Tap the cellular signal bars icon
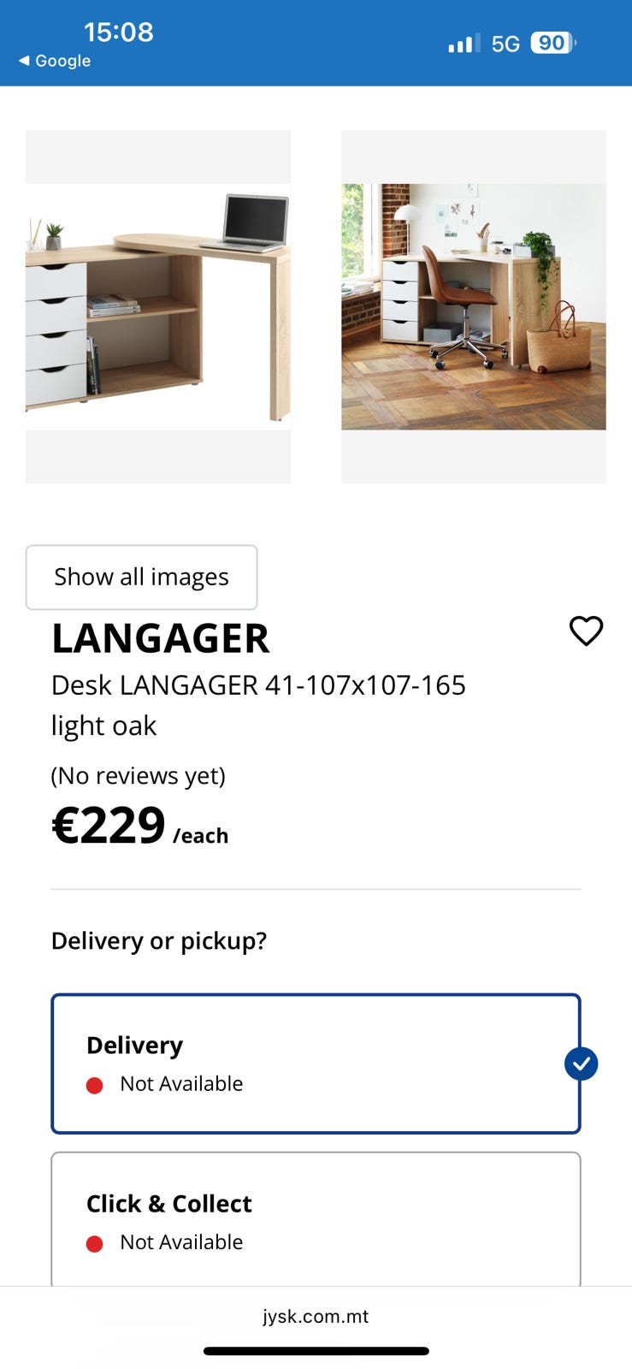 (x=463, y=43)
